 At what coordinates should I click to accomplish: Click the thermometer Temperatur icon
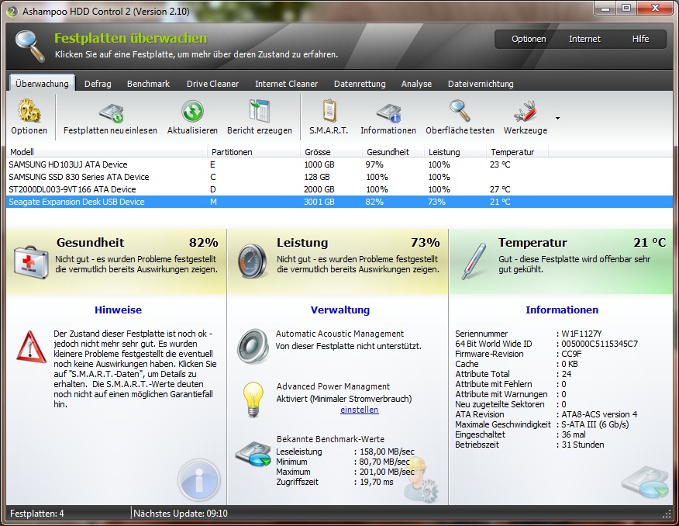[474, 261]
